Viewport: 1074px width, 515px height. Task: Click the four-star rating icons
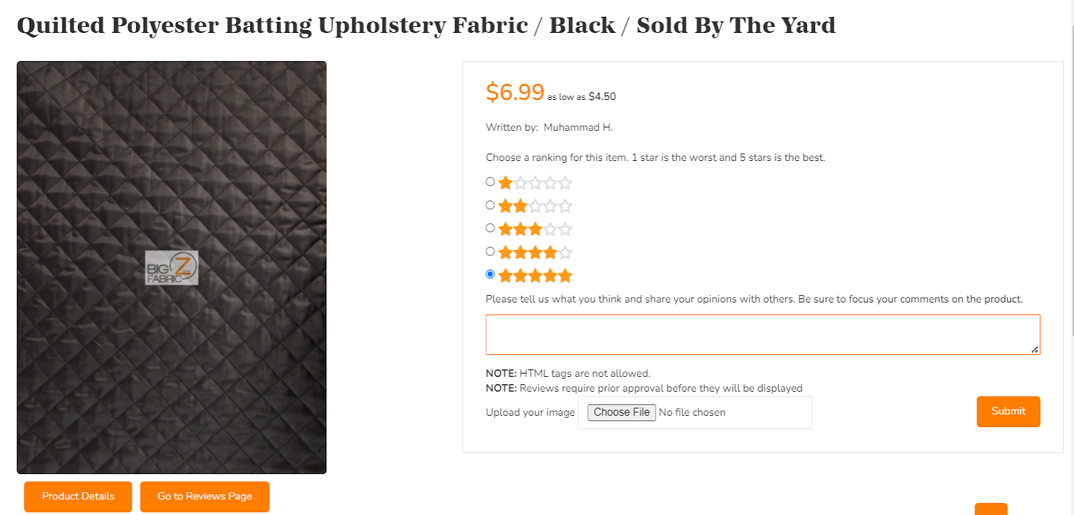pos(535,253)
